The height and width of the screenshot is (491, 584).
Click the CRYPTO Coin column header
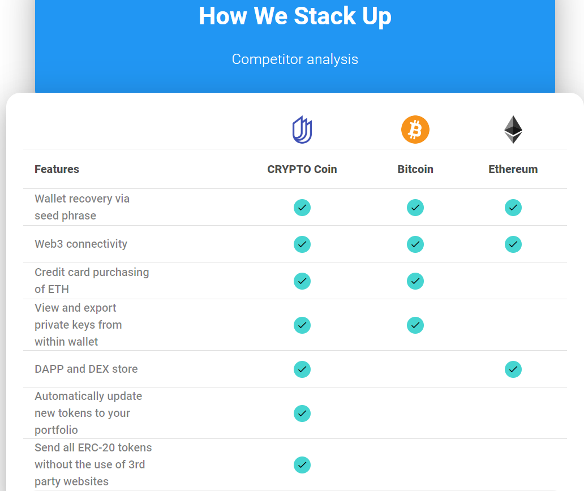click(302, 169)
